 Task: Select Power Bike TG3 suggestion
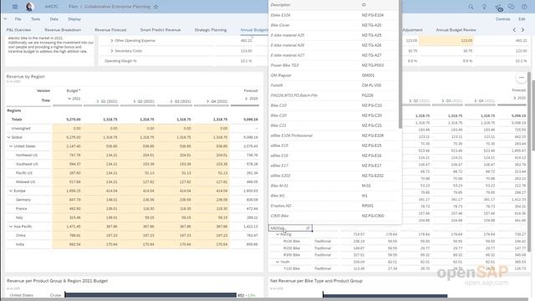[334, 65]
